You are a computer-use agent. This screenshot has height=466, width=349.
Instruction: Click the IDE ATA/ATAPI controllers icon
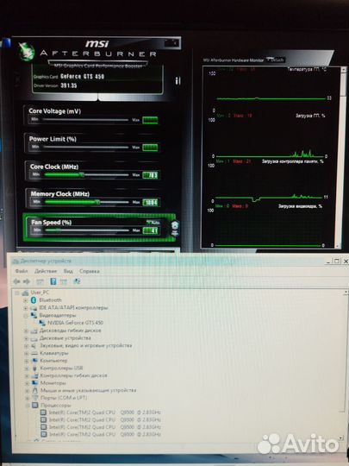[x=34, y=308]
